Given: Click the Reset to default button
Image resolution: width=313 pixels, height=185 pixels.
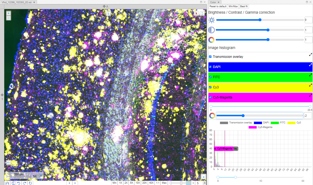Looking at the screenshot, I should pos(218,6).
